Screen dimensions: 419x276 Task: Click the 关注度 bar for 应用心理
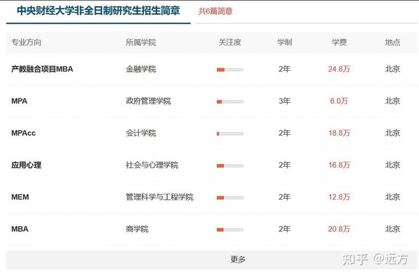[x=230, y=166]
